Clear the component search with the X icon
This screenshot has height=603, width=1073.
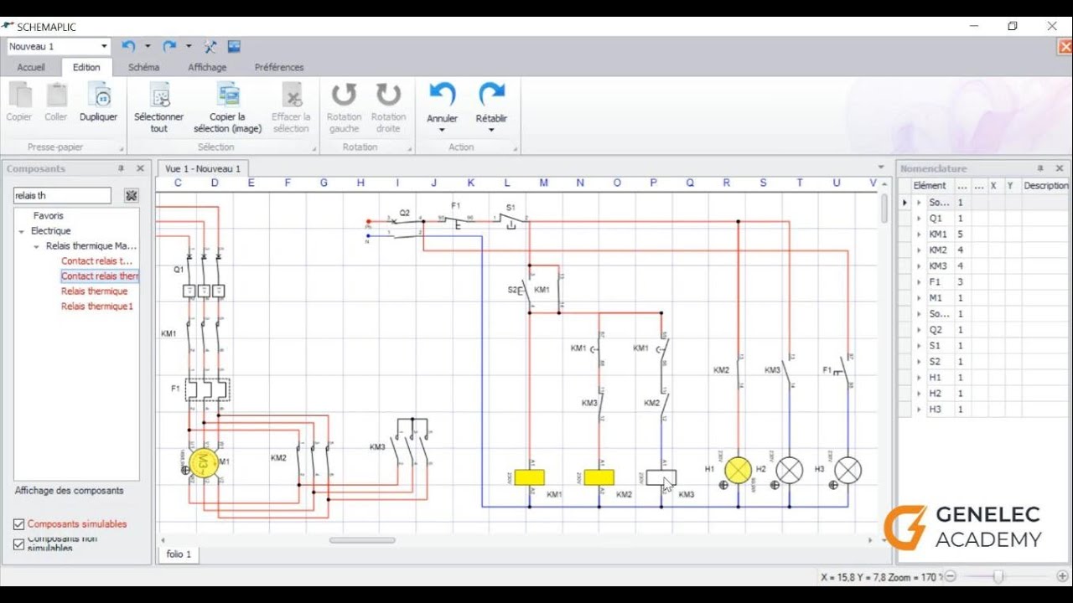[131, 195]
